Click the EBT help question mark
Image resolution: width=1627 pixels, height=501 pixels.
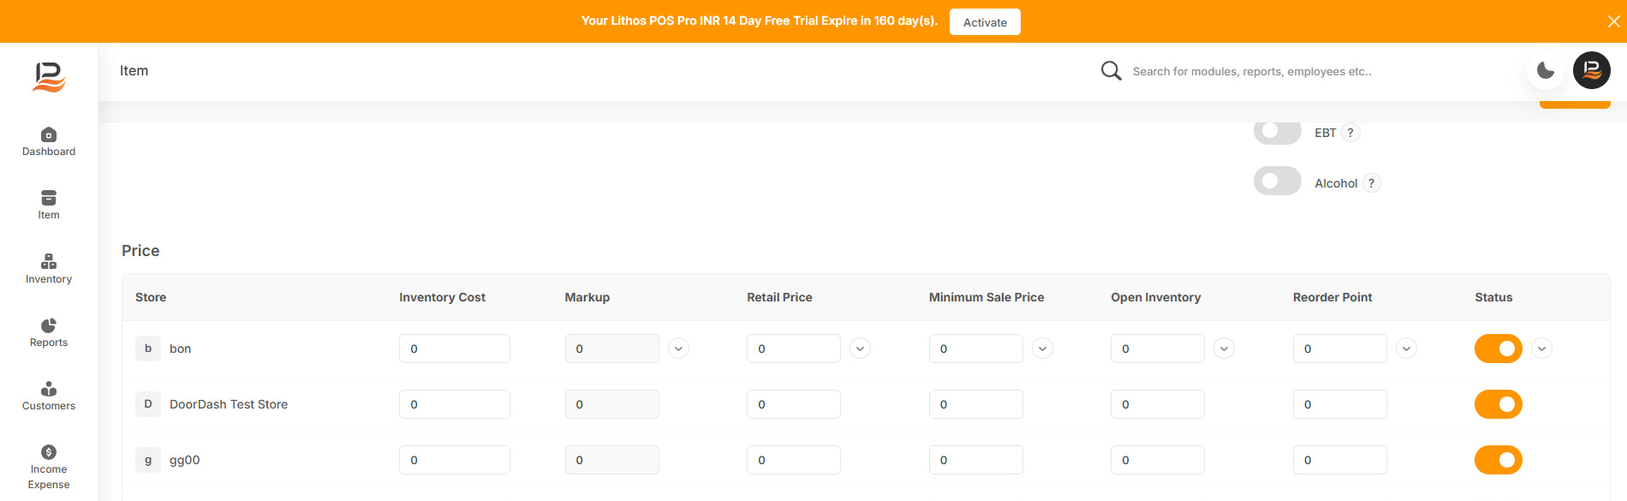click(x=1350, y=133)
